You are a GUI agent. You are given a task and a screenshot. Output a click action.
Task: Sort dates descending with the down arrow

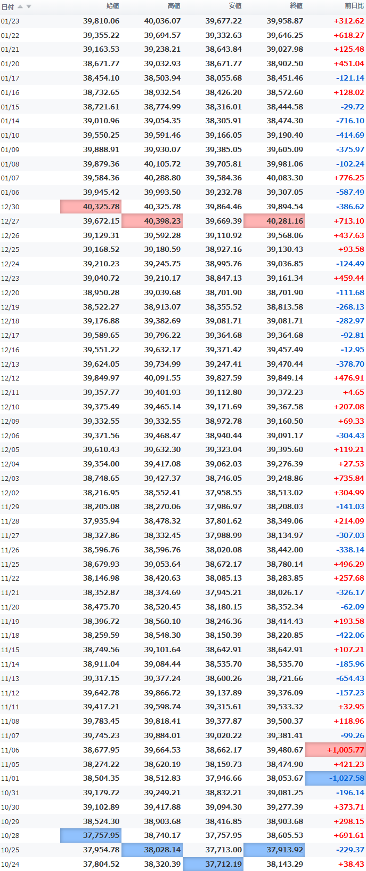[29, 6]
